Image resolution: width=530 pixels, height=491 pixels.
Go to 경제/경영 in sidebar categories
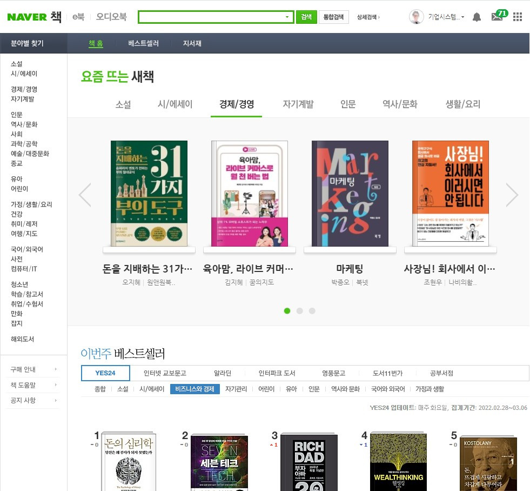pyautogui.click(x=24, y=89)
